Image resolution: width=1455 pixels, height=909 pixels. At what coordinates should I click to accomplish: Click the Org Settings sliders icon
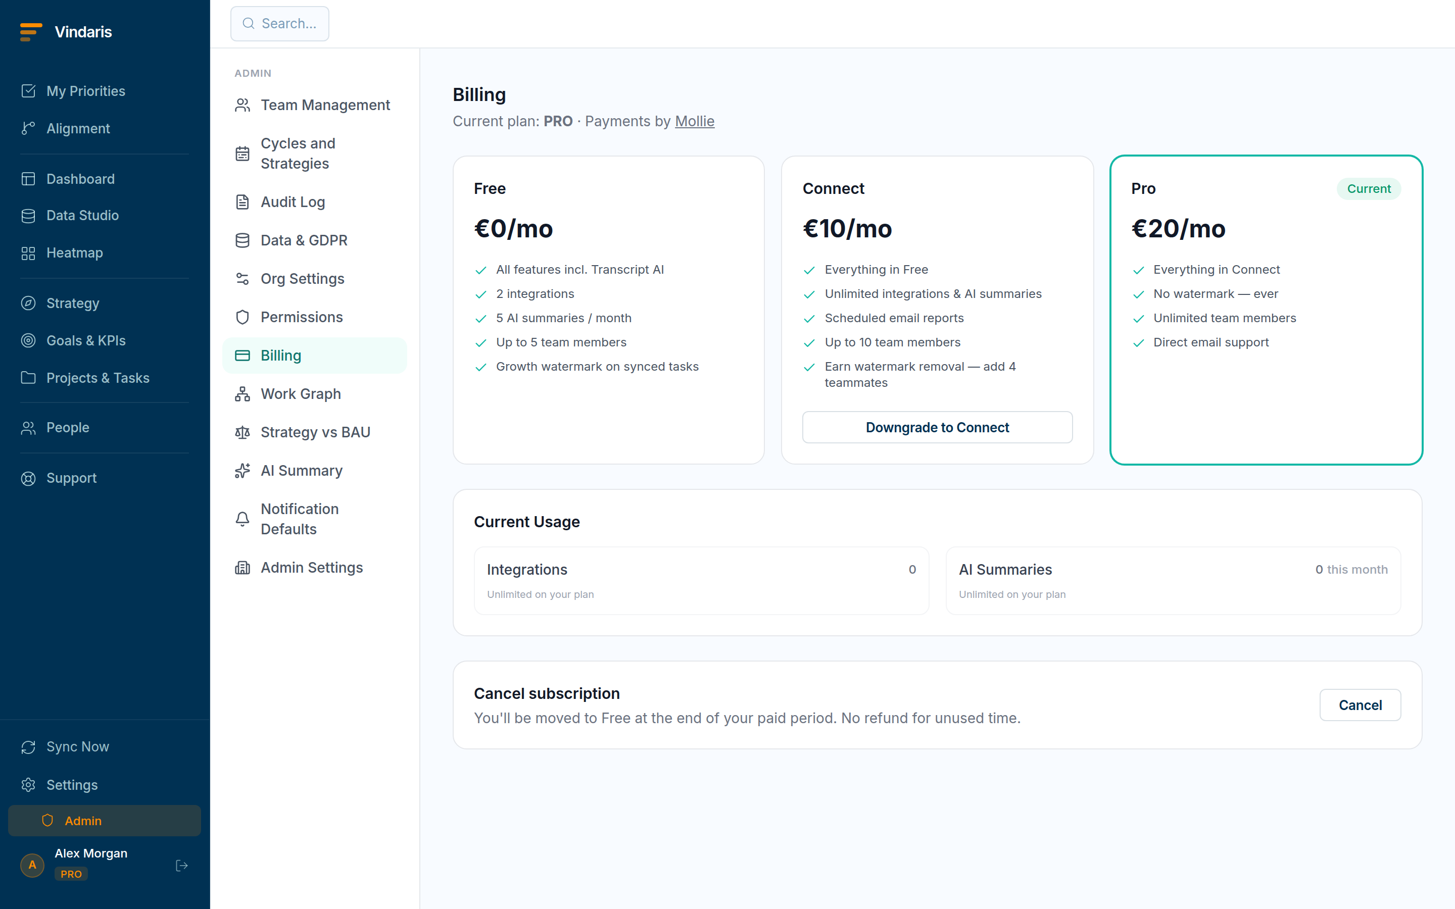click(243, 278)
